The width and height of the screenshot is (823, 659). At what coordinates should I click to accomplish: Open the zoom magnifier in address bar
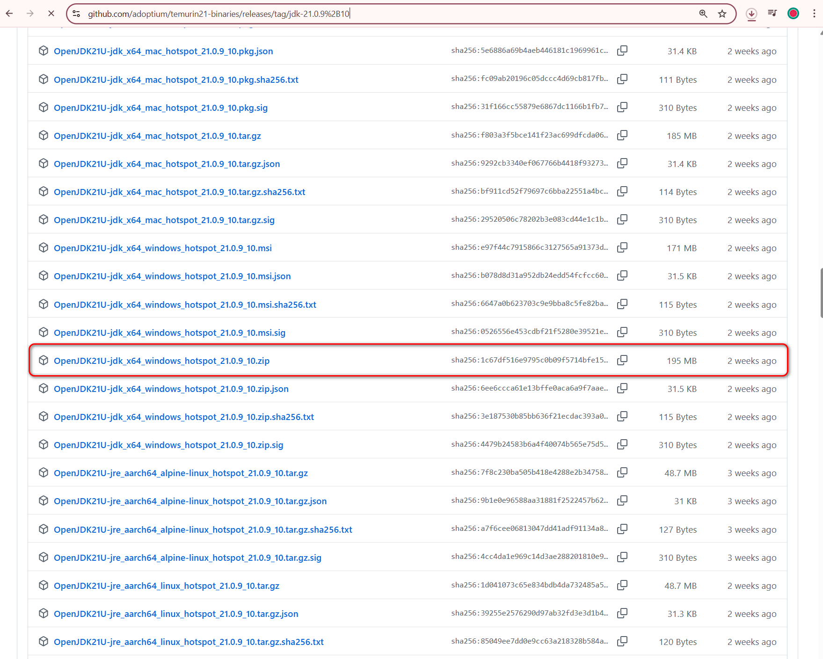(x=703, y=14)
